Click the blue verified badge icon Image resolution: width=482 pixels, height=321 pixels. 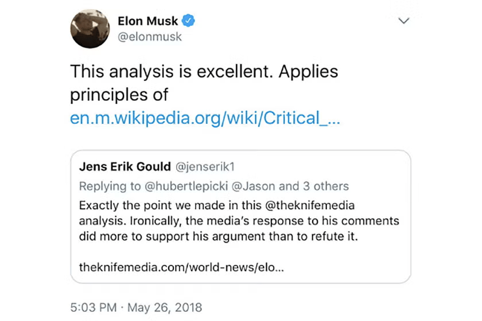188,21
